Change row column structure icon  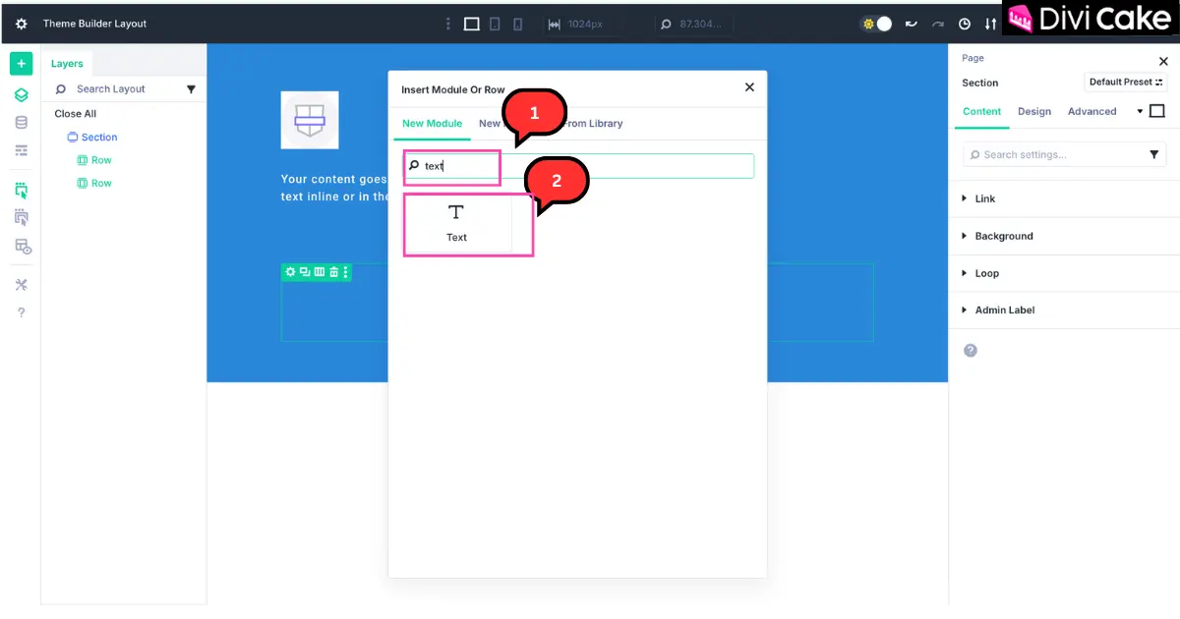pyautogui.click(x=320, y=272)
